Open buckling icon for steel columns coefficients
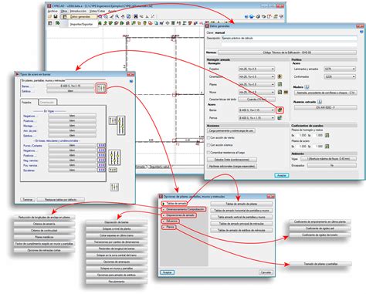Image resolution: width=366 pixels, height=294 pixels. point(327,147)
